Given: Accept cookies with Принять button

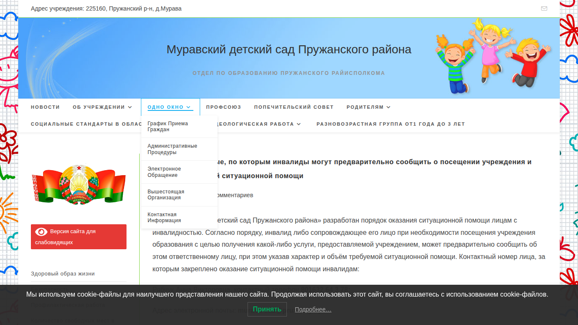Looking at the screenshot, I should tap(267, 309).
